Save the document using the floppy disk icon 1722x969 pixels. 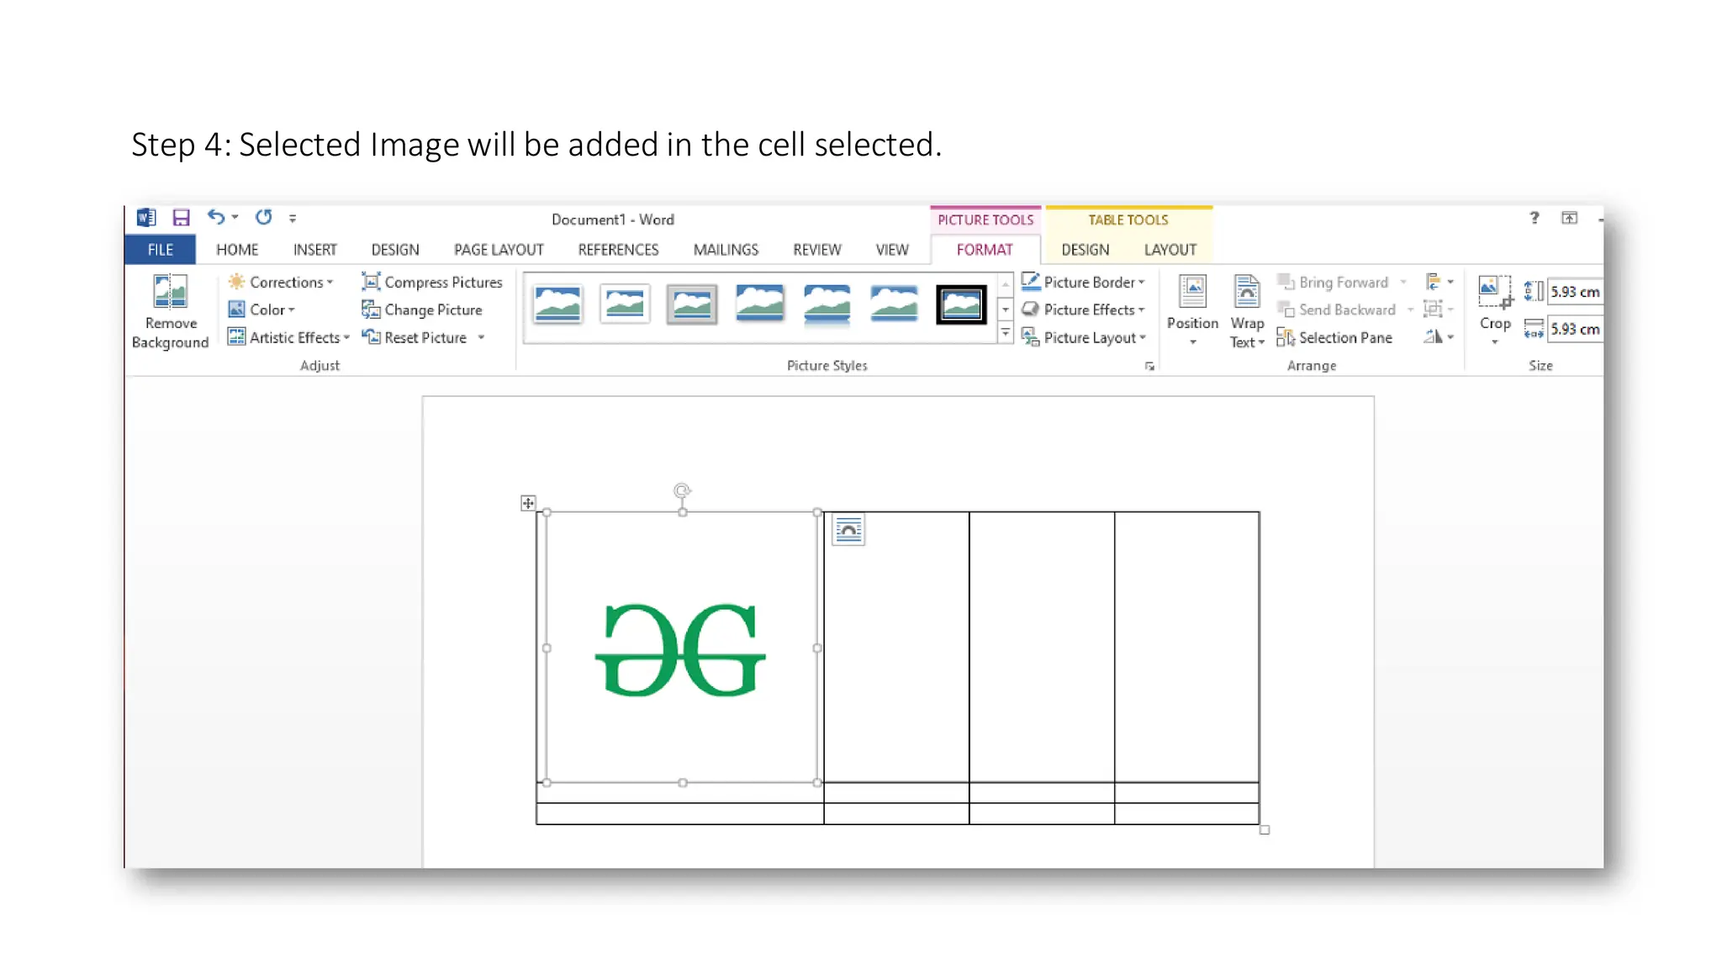click(x=181, y=218)
